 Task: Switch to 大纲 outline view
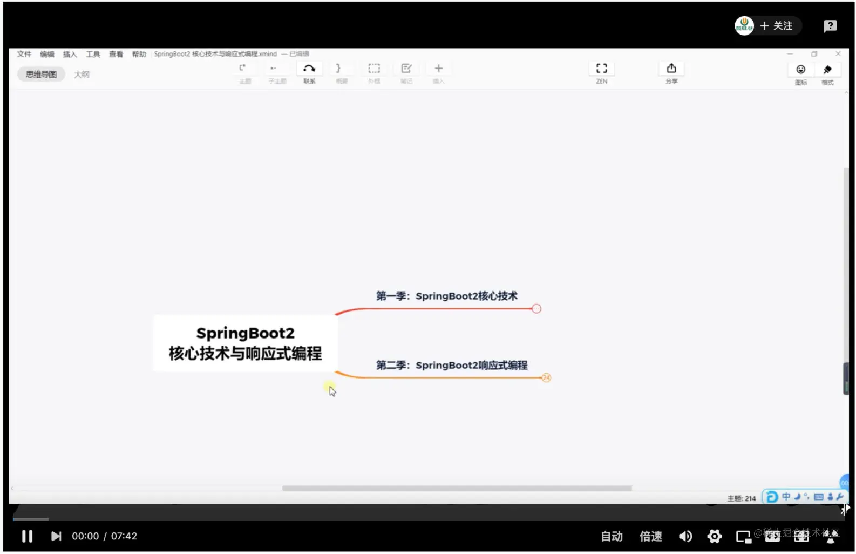click(x=81, y=75)
